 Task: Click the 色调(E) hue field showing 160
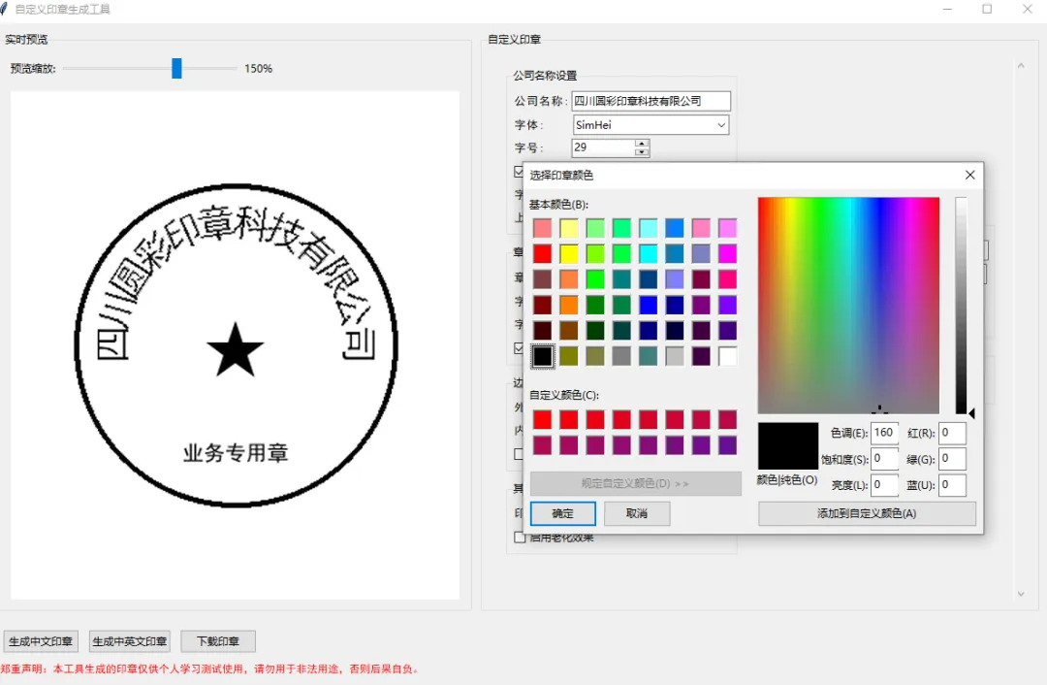884,433
